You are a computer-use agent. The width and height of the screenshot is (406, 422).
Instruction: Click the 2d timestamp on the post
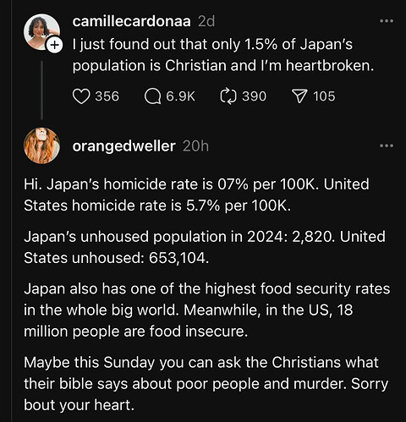[206, 21]
